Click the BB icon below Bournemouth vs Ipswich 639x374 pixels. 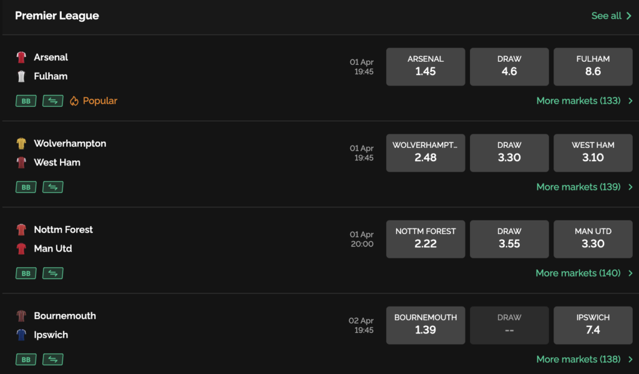(x=26, y=359)
